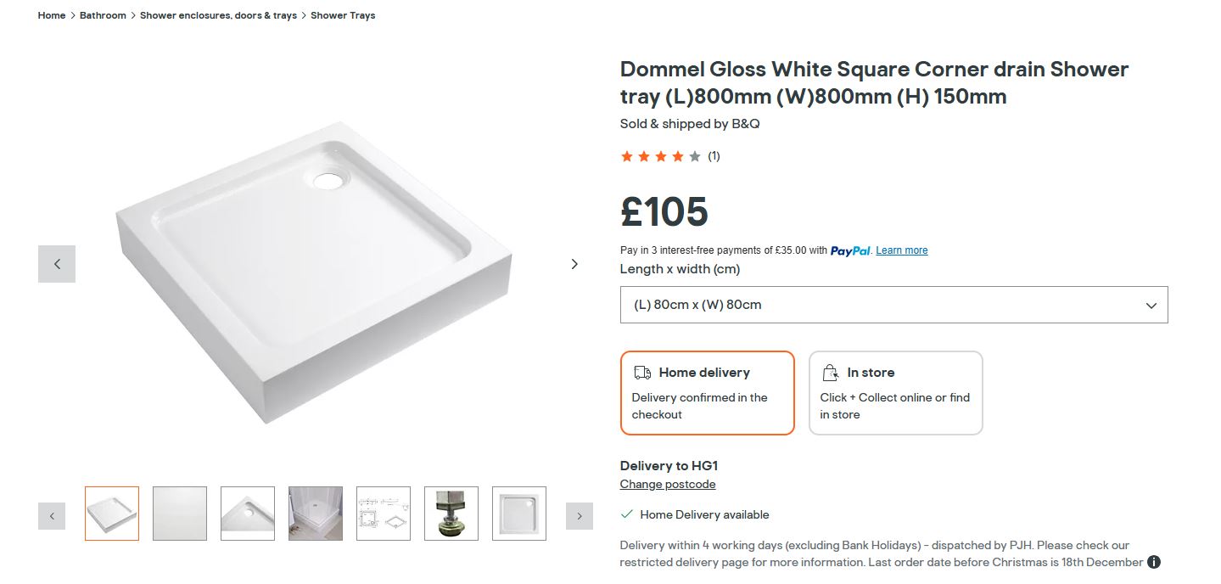1221x584 pixels.
Task: Click the next product image arrow
Action: (x=574, y=264)
